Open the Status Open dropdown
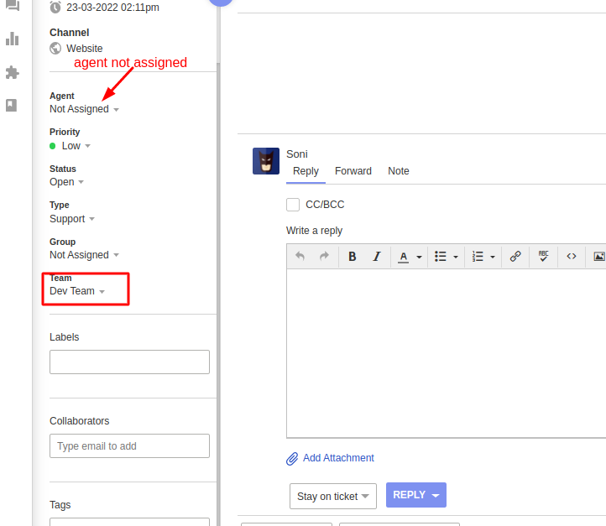Image resolution: width=606 pixels, height=526 pixels. click(x=66, y=182)
